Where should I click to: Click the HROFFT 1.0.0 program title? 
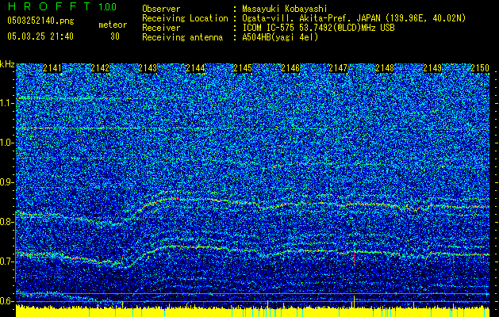[62, 6]
